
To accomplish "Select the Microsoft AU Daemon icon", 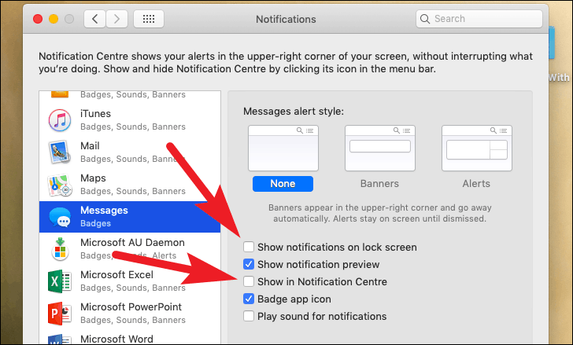I will click(60, 248).
